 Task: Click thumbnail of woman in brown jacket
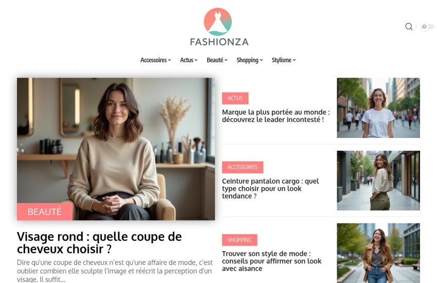tap(378, 253)
